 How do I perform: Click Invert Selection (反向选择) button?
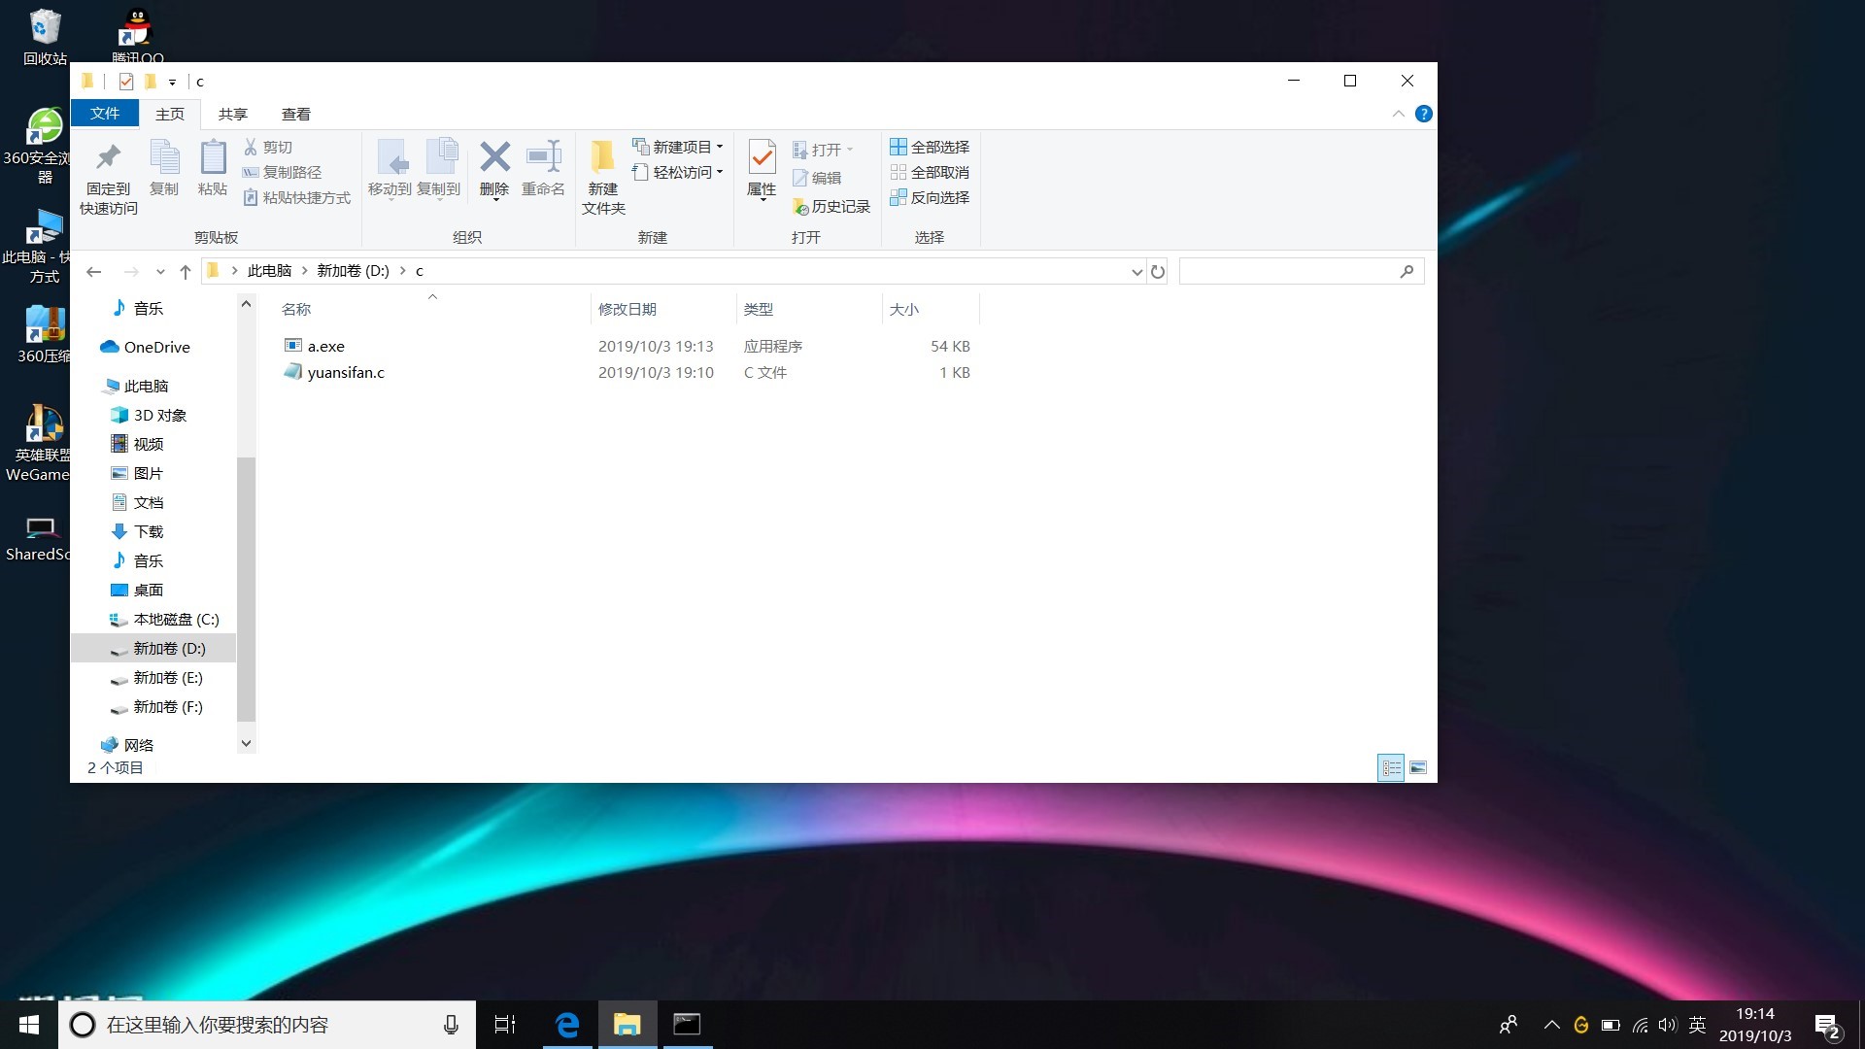(x=930, y=197)
